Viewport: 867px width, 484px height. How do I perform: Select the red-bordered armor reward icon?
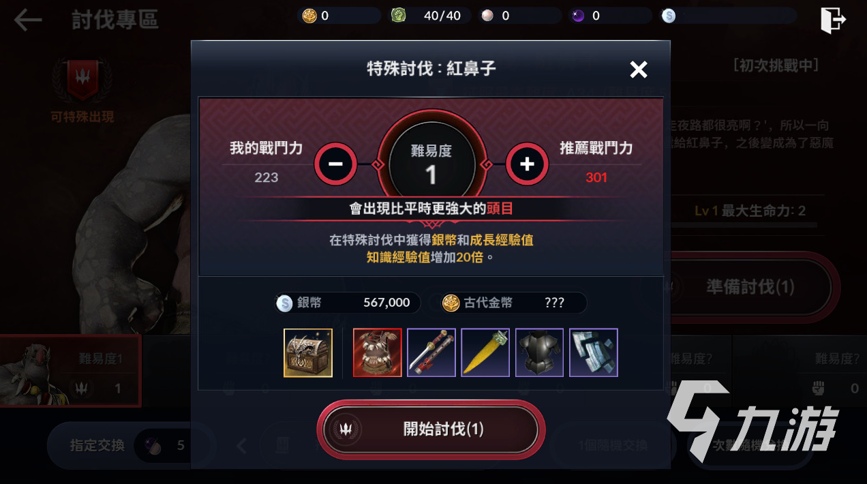click(378, 352)
